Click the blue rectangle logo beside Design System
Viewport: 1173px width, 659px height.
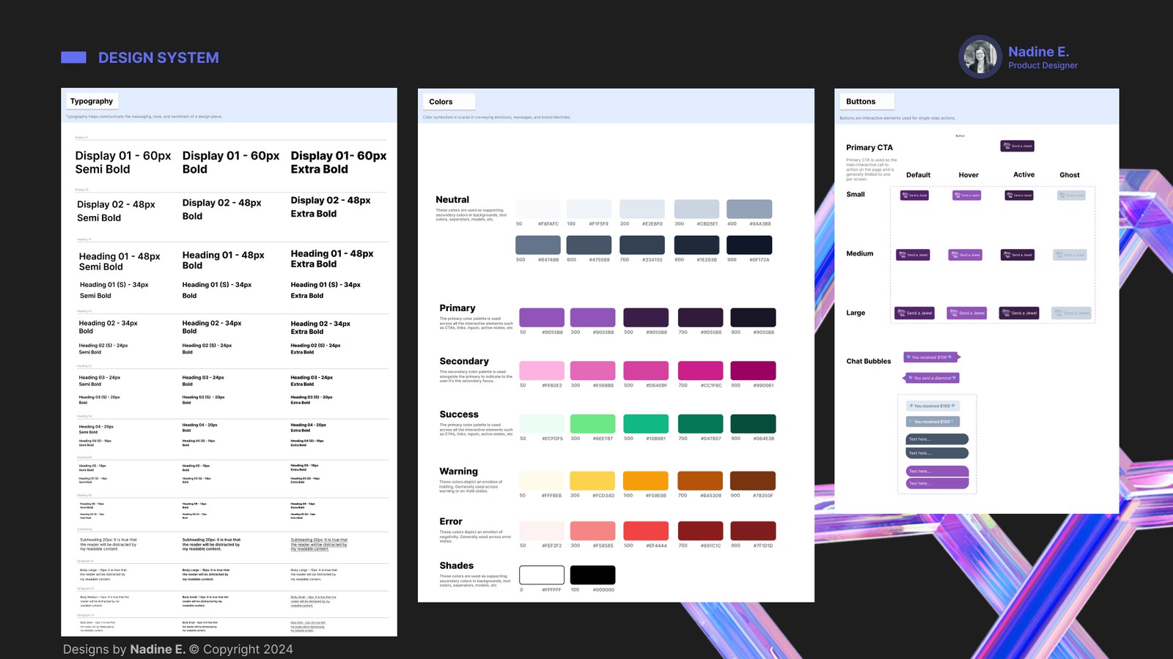[73, 57]
